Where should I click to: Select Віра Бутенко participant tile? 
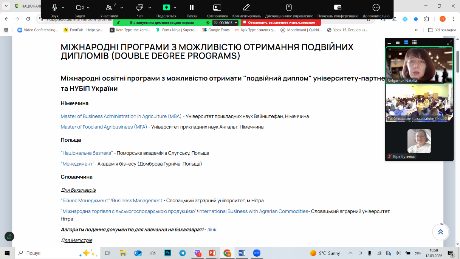(419, 141)
